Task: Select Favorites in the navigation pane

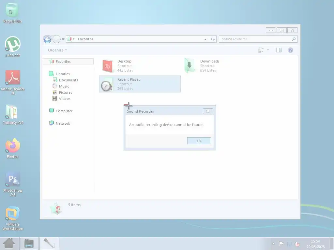Action: coord(68,62)
